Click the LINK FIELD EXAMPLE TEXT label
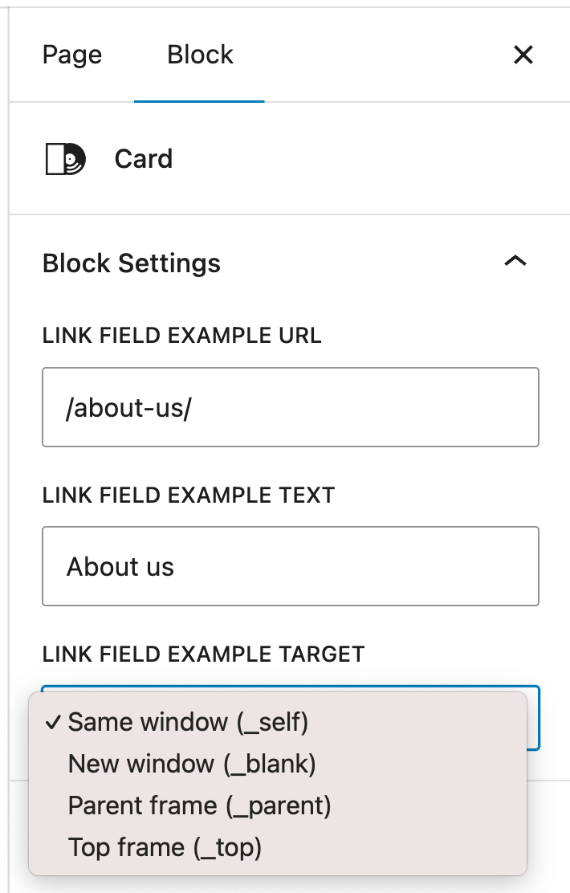This screenshot has width=570, height=893. point(188,495)
